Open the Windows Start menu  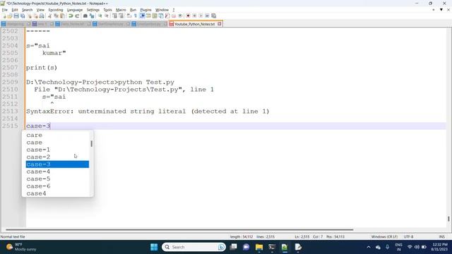click(154, 247)
